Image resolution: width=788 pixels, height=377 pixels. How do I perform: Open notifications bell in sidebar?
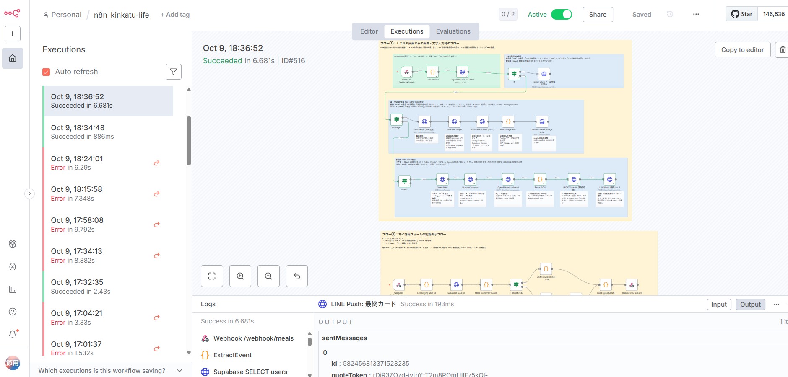click(13, 334)
